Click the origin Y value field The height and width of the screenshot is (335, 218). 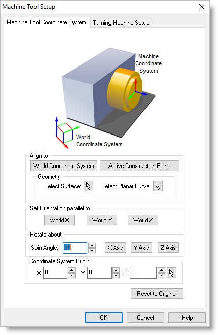coord(99,273)
